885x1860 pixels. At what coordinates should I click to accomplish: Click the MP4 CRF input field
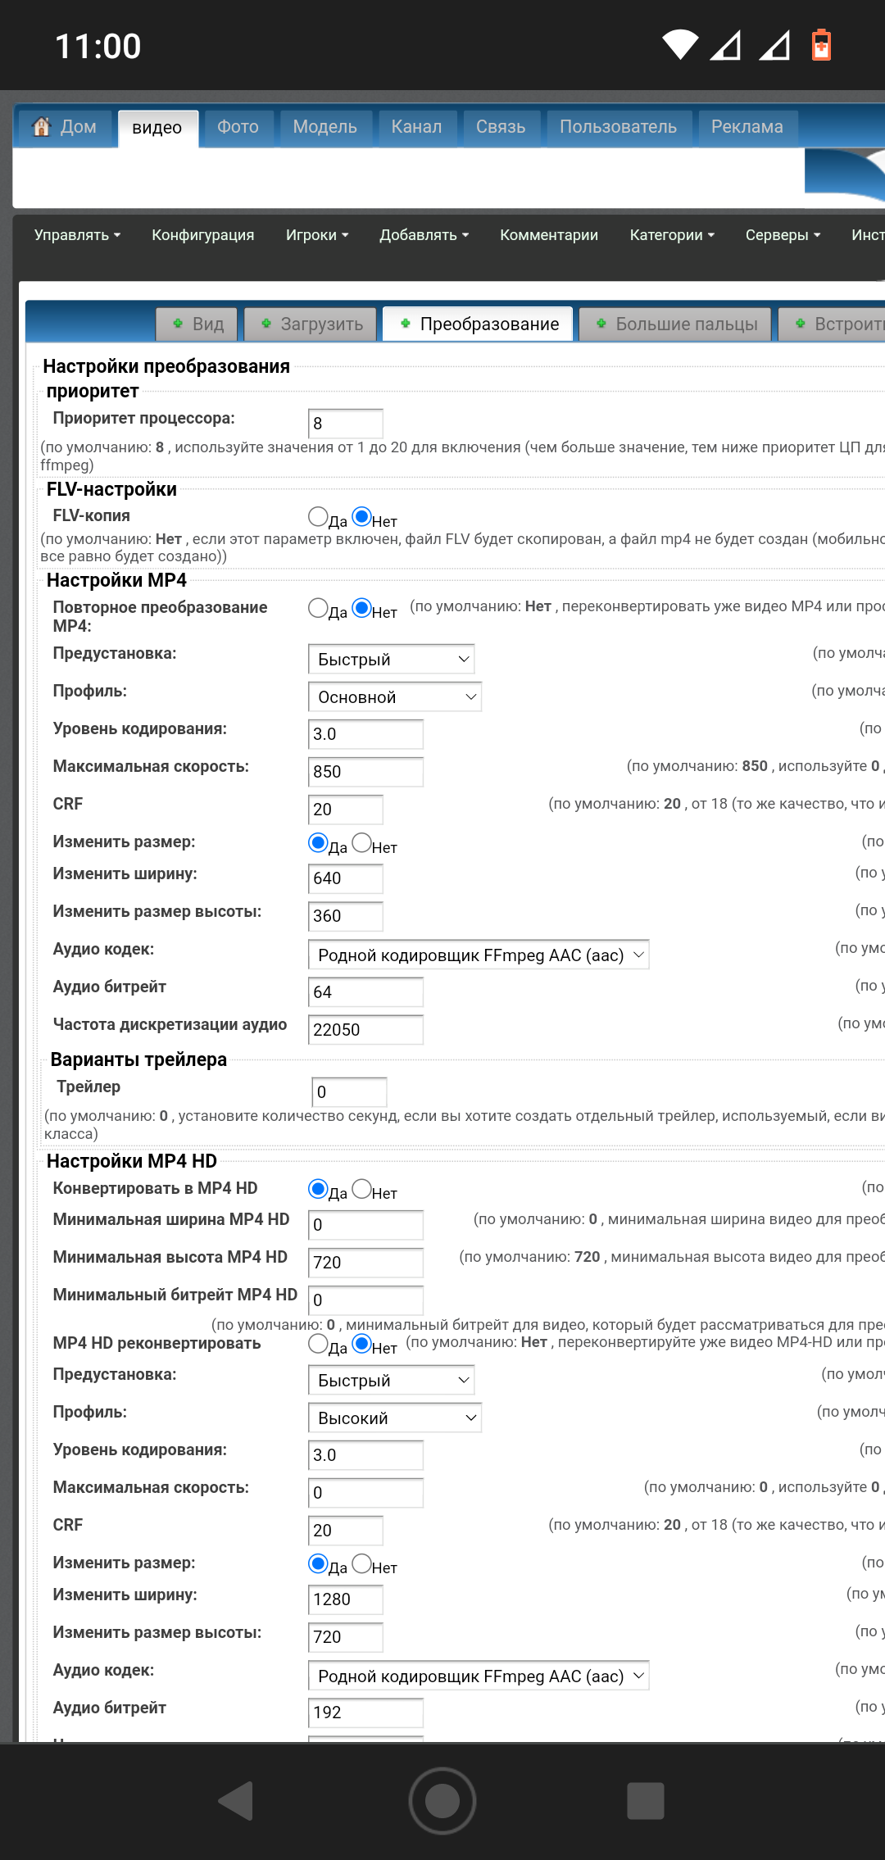pyautogui.click(x=345, y=810)
